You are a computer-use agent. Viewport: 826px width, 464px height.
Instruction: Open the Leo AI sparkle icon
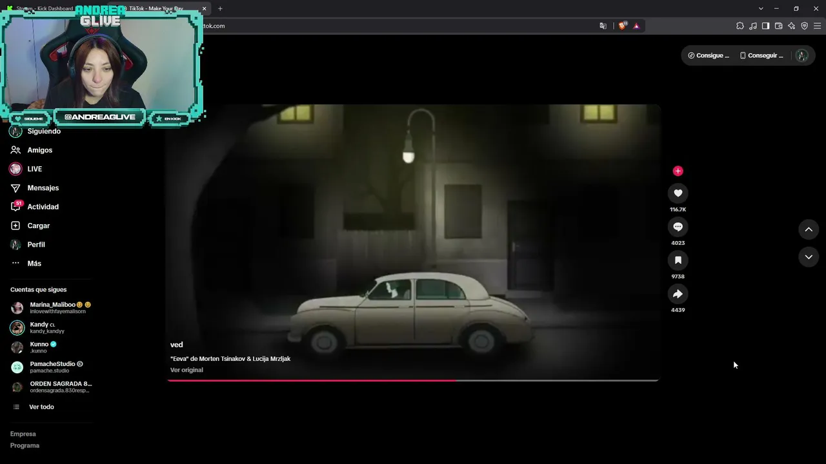pos(791,26)
